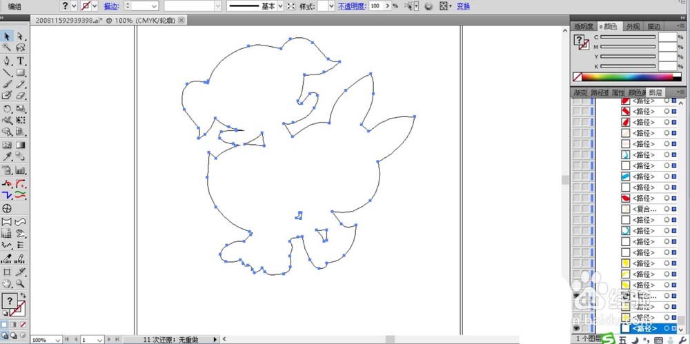Toggle lock column for the blue-stripe <路径> row
The width and height of the screenshot is (690, 344).
point(585,176)
